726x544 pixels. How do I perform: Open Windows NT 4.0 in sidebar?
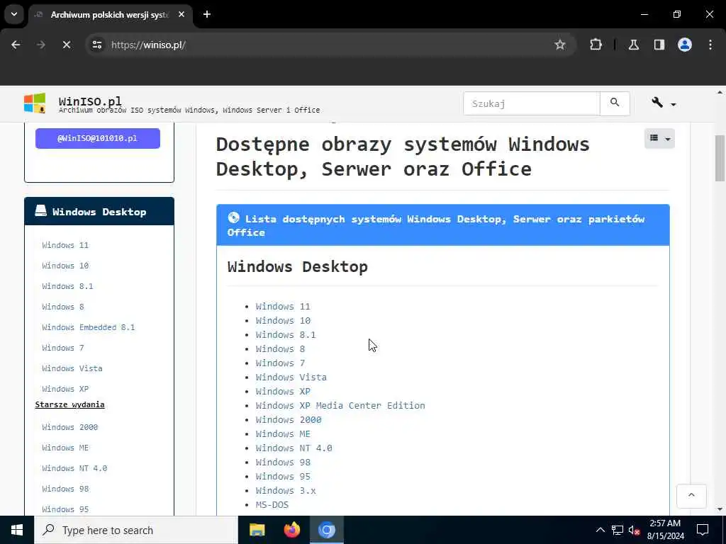(x=74, y=468)
